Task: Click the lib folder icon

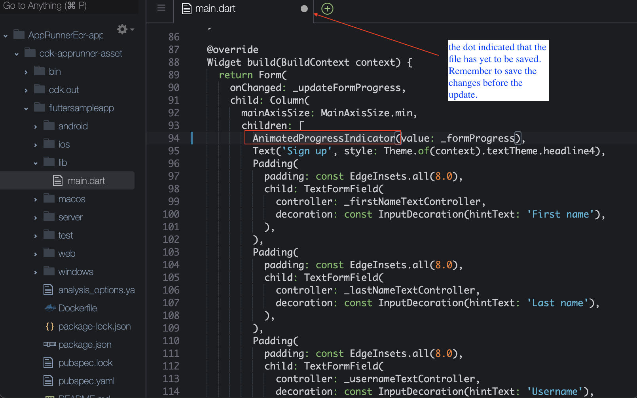Action: [x=49, y=162]
